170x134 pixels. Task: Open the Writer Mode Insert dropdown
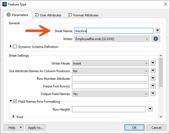(x=110, y=63)
